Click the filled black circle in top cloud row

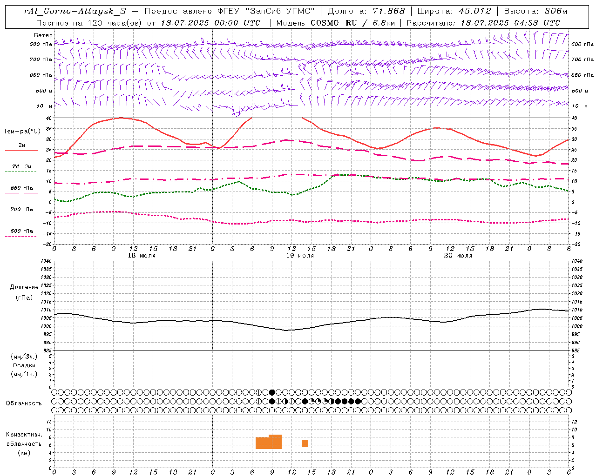[272, 392]
